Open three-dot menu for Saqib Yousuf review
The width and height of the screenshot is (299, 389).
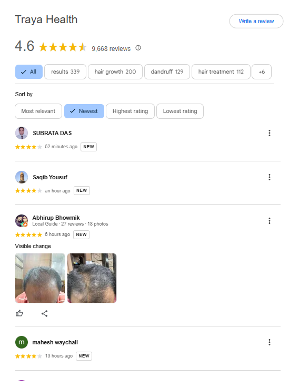coord(269,177)
